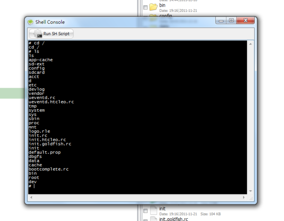The width and height of the screenshot is (284, 221).
Task: Click the console vertical scrollbar down arrow
Action: (x=250, y=191)
